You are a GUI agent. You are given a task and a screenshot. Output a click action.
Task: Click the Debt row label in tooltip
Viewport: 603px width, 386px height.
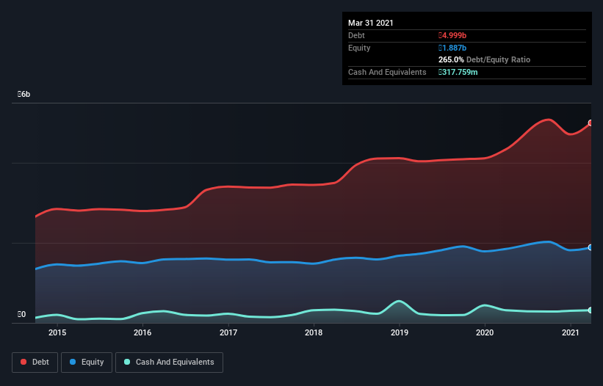tap(356, 35)
